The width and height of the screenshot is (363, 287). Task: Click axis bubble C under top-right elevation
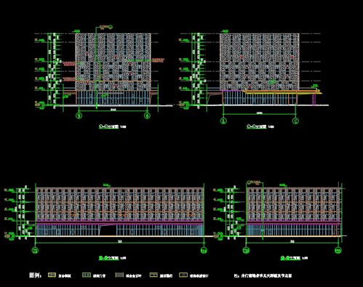(x=295, y=121)
